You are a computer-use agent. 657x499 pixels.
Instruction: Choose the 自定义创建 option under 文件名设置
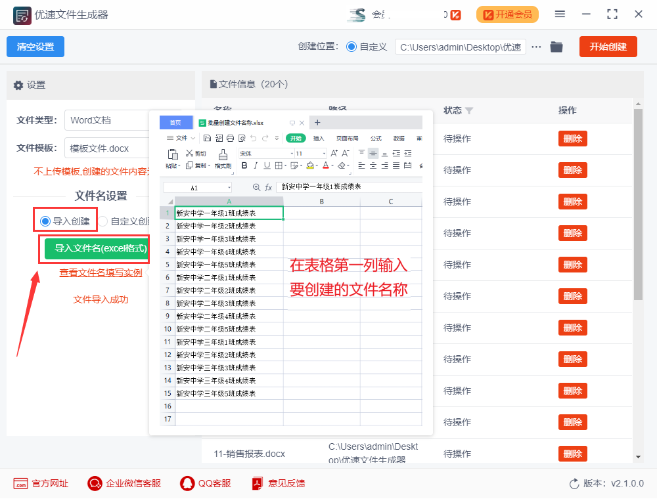coord(104,220)
